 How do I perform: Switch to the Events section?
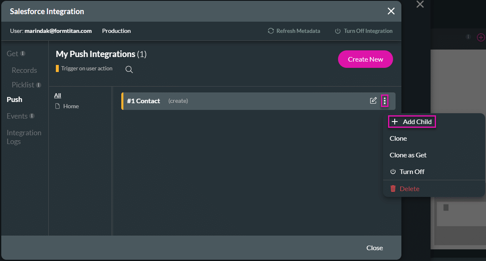point(17,116)
